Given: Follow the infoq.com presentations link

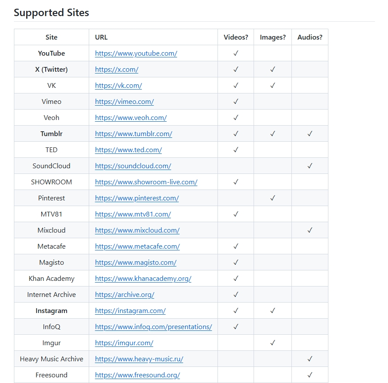Looking at the screenshot, I should 154,326.
